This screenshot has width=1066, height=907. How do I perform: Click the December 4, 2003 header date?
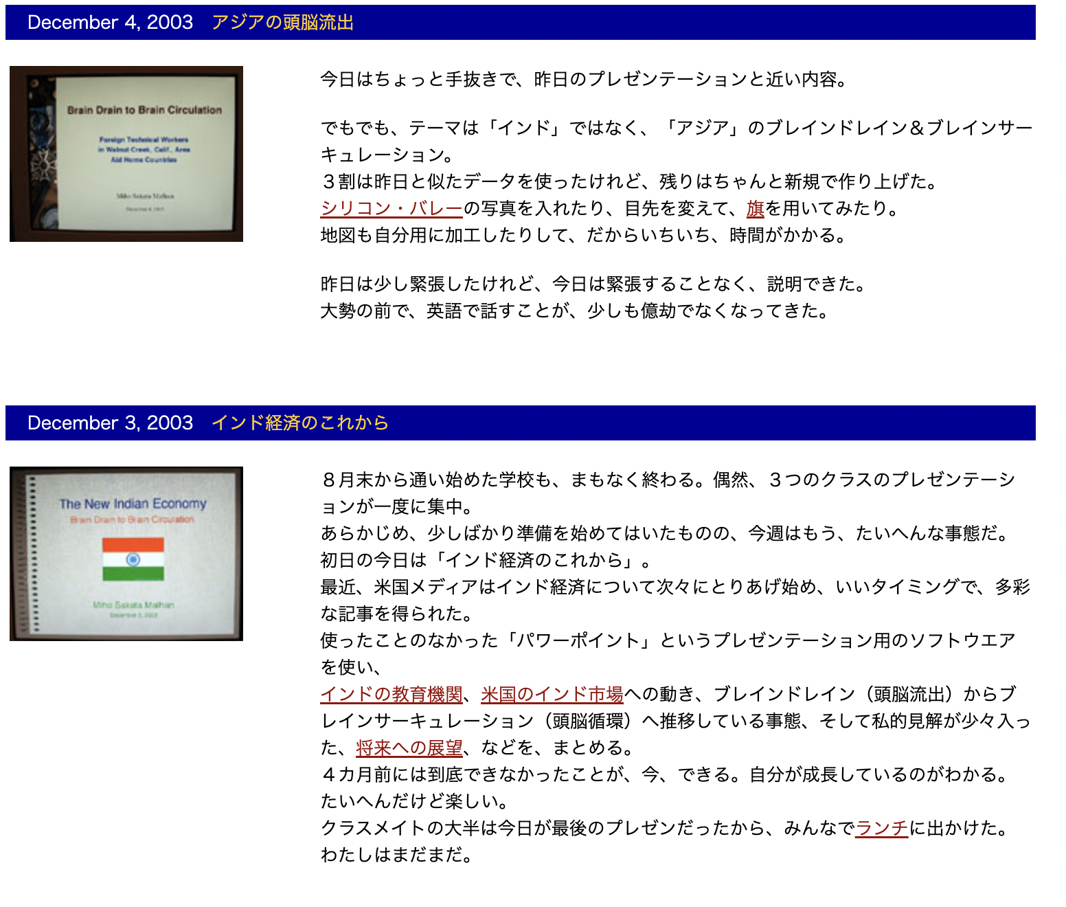pos(110,23)
